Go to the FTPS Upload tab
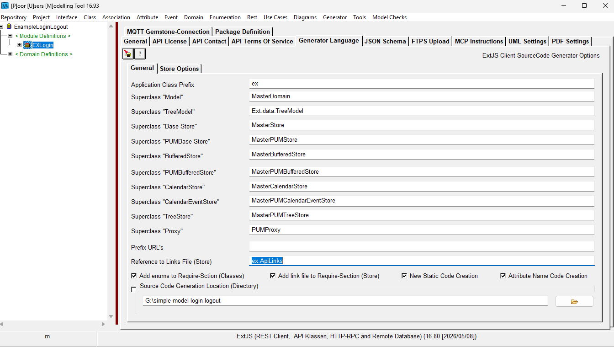The height and width of the screenshot is (347, 614). pyautogui.click(x=430, y=41)
